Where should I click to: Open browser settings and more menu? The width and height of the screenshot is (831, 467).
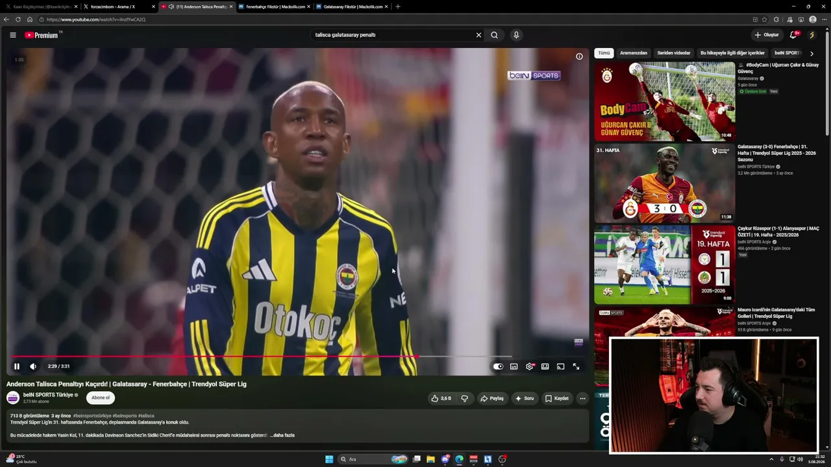point(825,19)
